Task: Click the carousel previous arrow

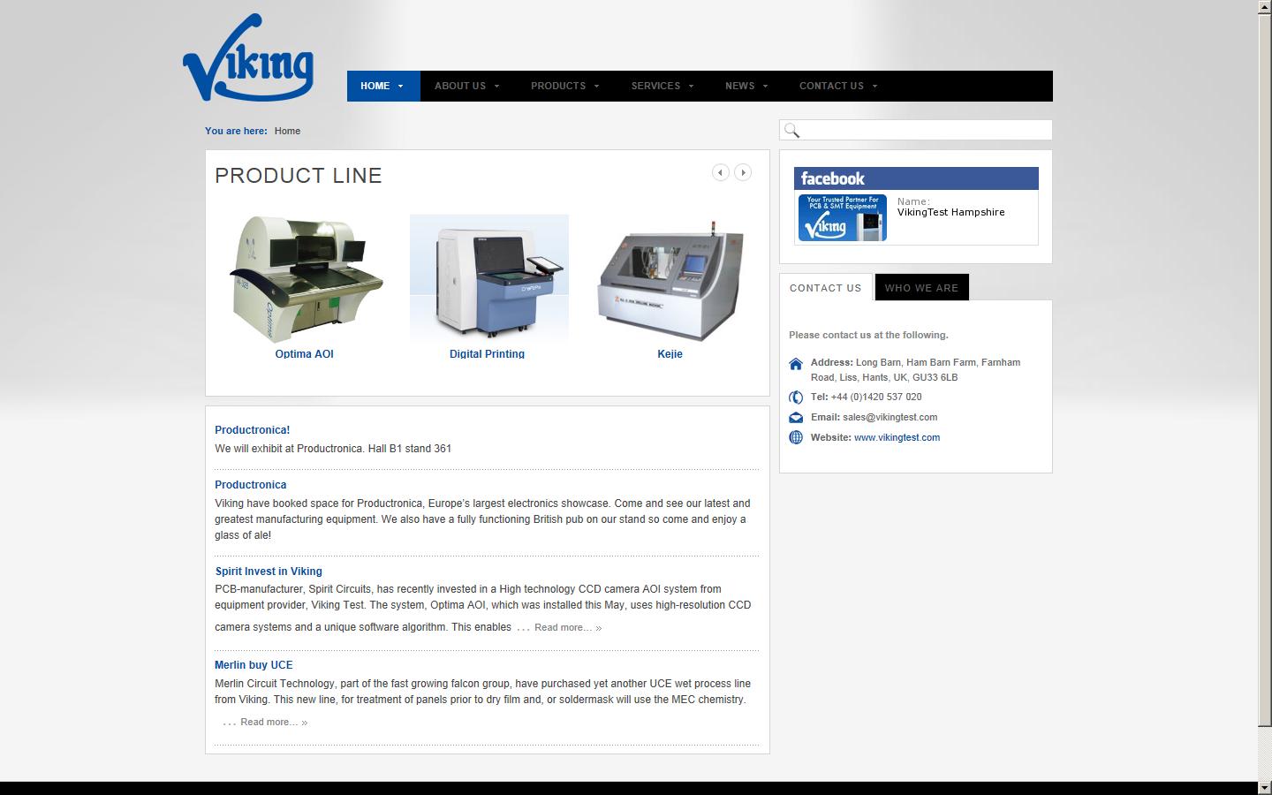Action: coord(720,172)
